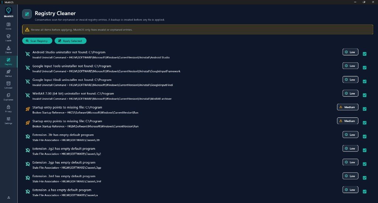Click the Extension .3g2 row icon
Screen dimensions: 378x203
(x=28, y=151)
